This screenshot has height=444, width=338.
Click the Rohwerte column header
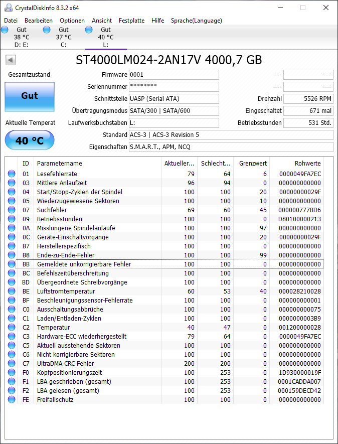click(296, 164)
